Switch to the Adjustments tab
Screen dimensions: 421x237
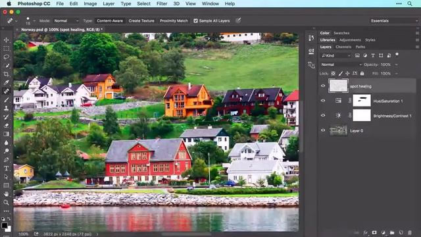(350, 39)
